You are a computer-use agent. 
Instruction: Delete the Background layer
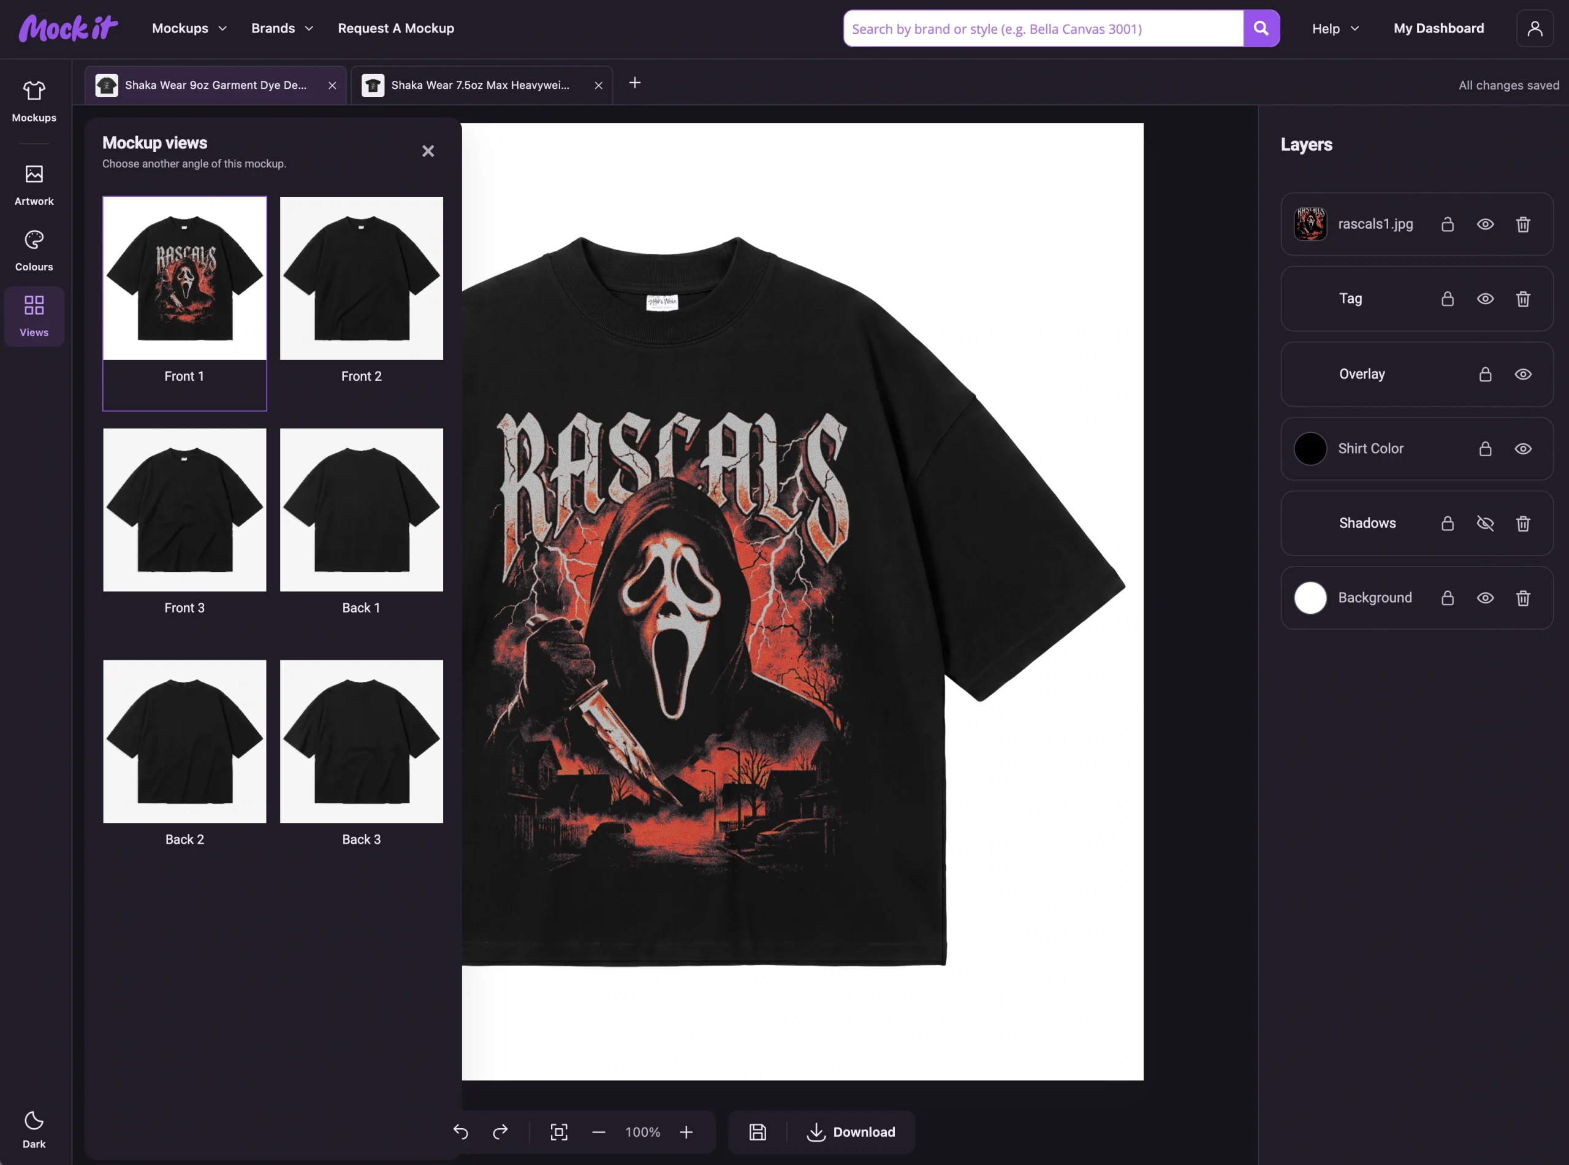click(x=1522, y=598)
